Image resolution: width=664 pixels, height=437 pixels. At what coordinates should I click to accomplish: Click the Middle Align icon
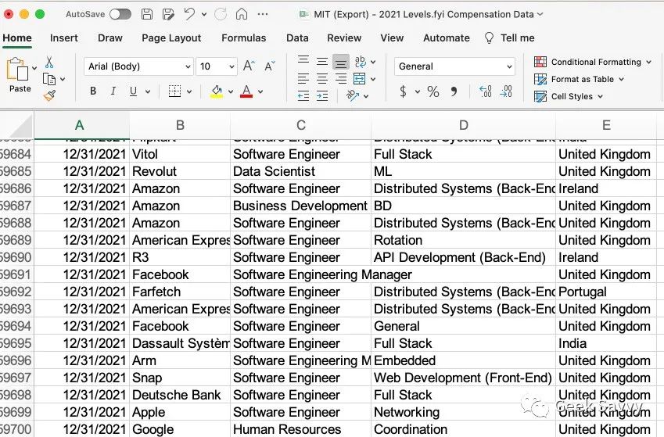tap(322, 62)
